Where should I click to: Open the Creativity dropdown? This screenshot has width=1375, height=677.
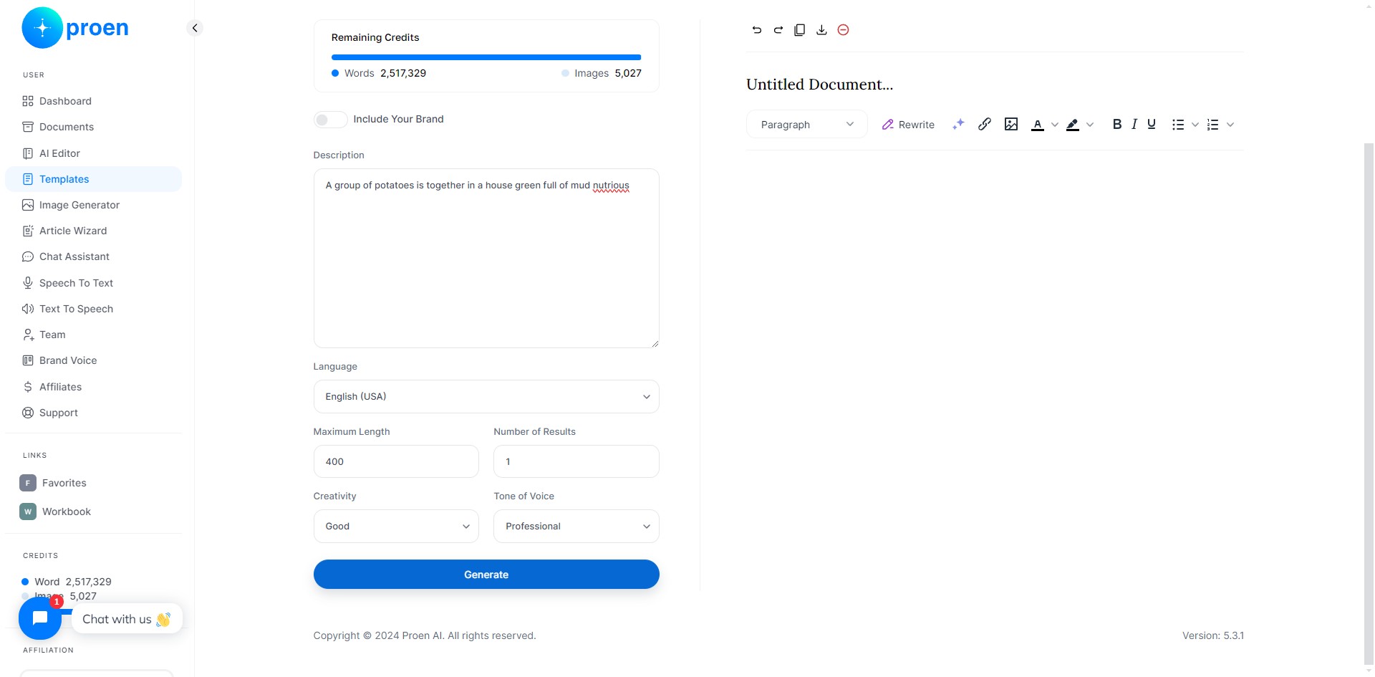click(396, 526)
